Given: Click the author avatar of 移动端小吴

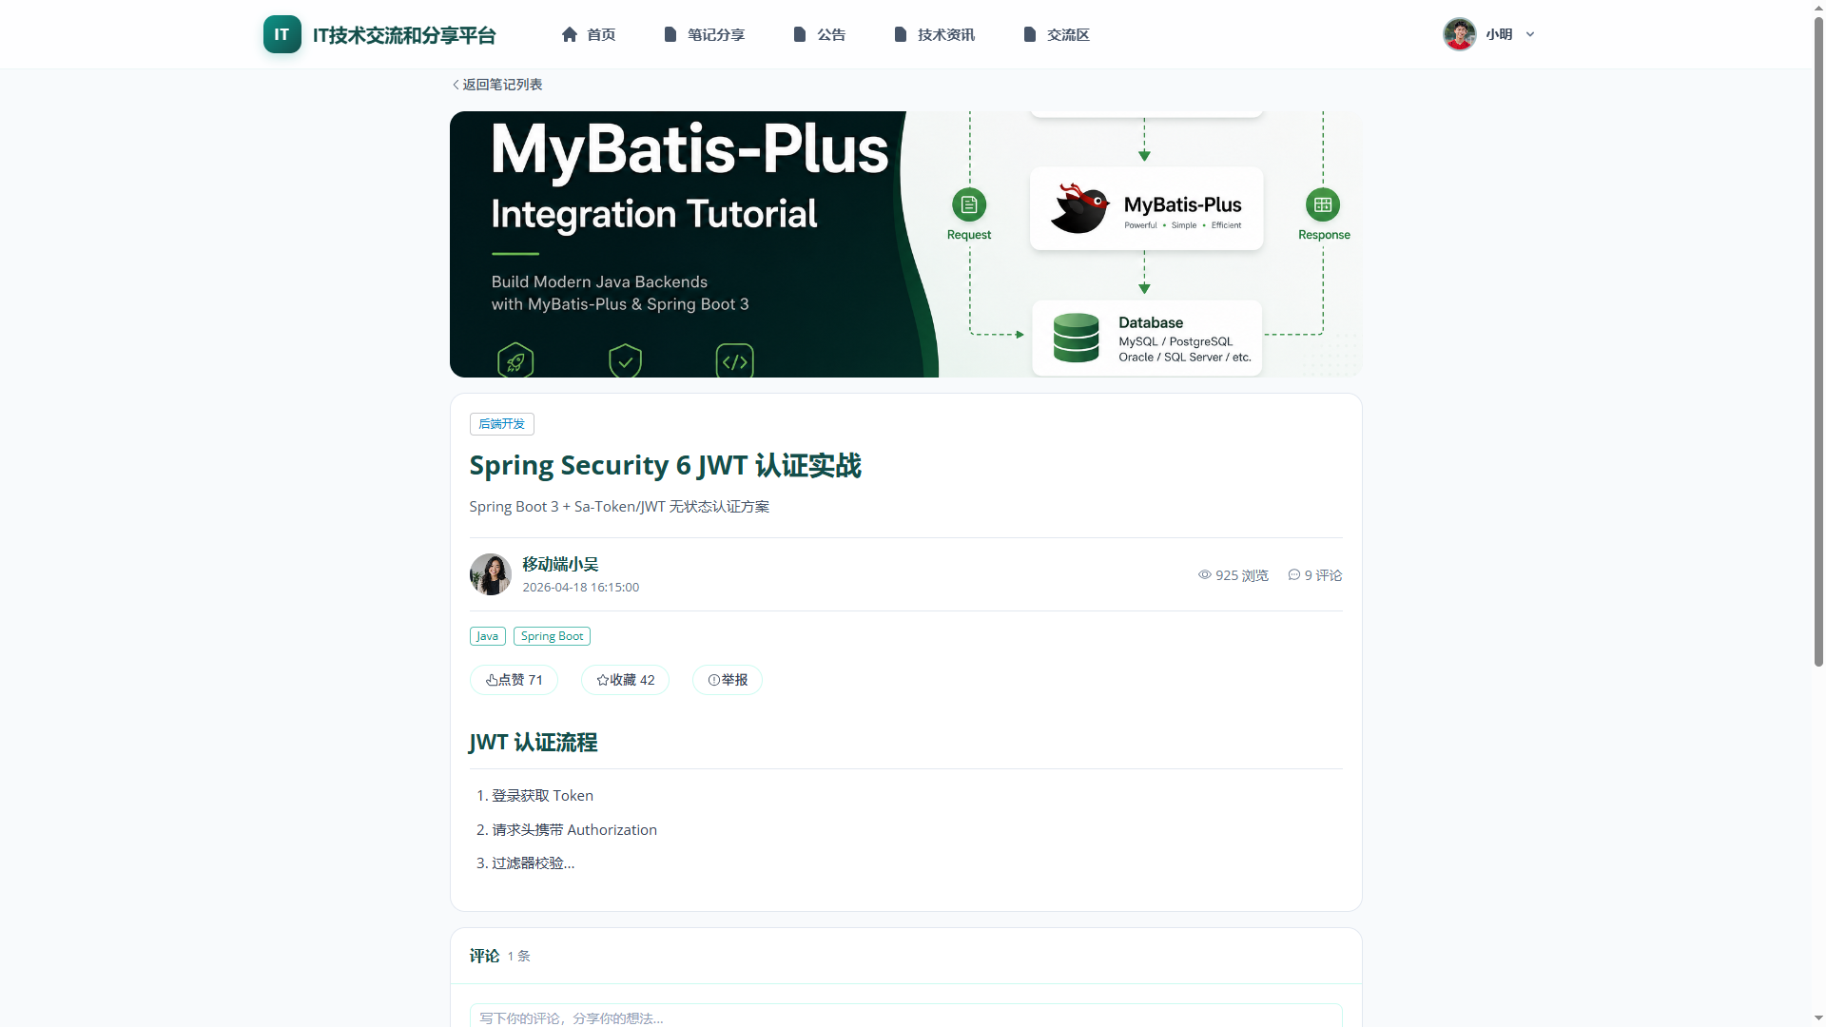Looking at the screenshot, I should [x=491, y=574].
